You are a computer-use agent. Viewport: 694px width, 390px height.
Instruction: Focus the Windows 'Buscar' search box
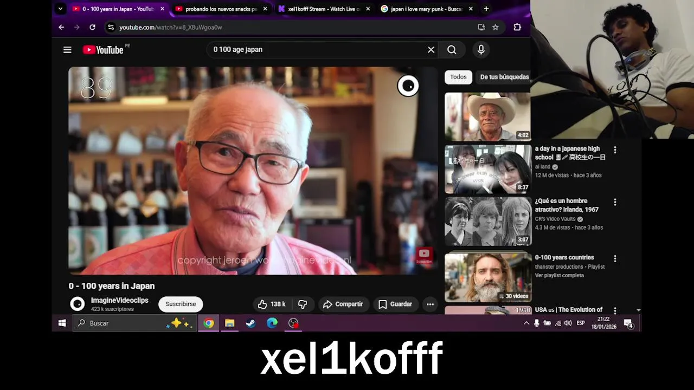[x=134, y=323]
